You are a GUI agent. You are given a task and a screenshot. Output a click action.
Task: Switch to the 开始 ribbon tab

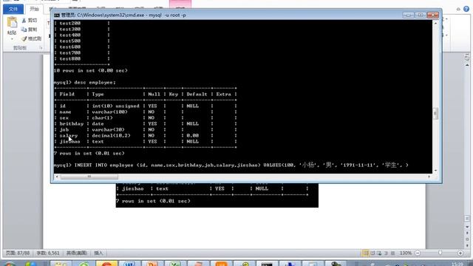[34, 9]
